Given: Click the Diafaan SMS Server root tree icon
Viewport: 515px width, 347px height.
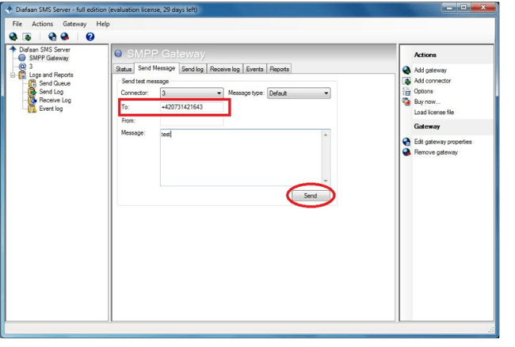Looking at the screenshot, I should pos(13,49).
